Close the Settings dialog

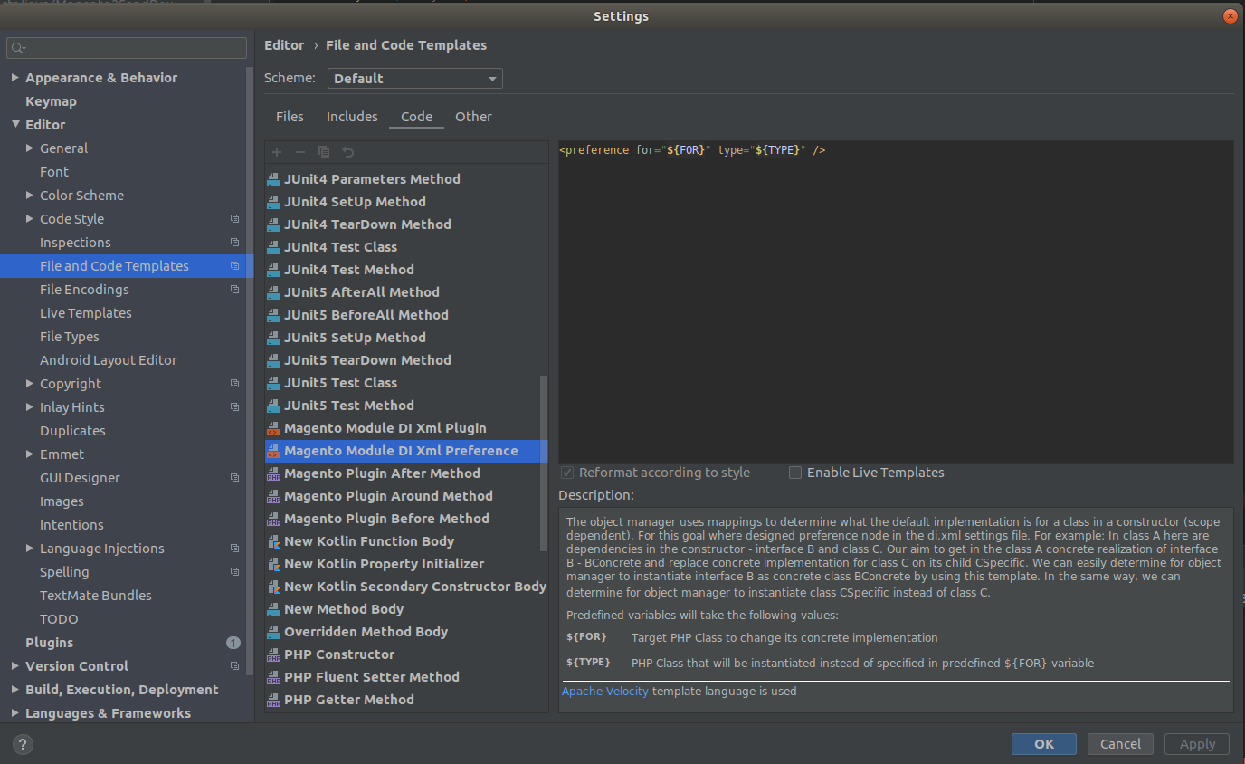click(1230, 16)
